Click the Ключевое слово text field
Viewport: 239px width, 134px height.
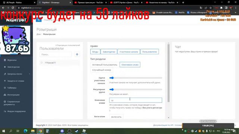[136, 100]
